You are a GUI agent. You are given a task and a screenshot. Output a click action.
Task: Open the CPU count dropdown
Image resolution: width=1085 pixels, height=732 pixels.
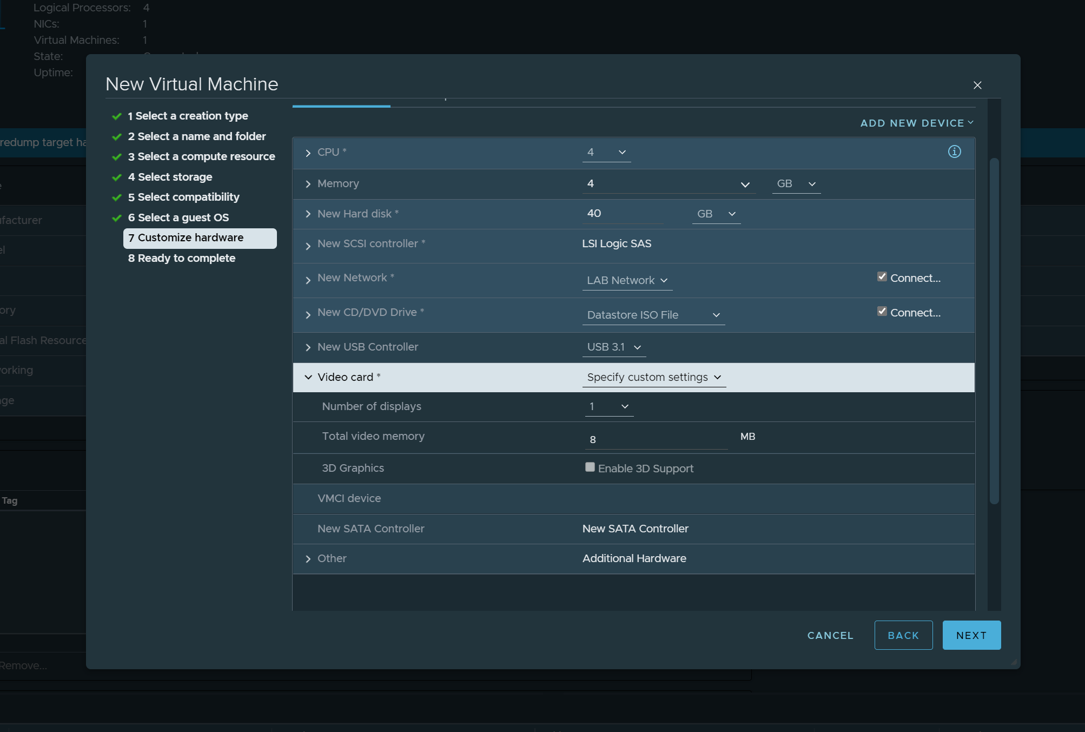pos(606,153)
